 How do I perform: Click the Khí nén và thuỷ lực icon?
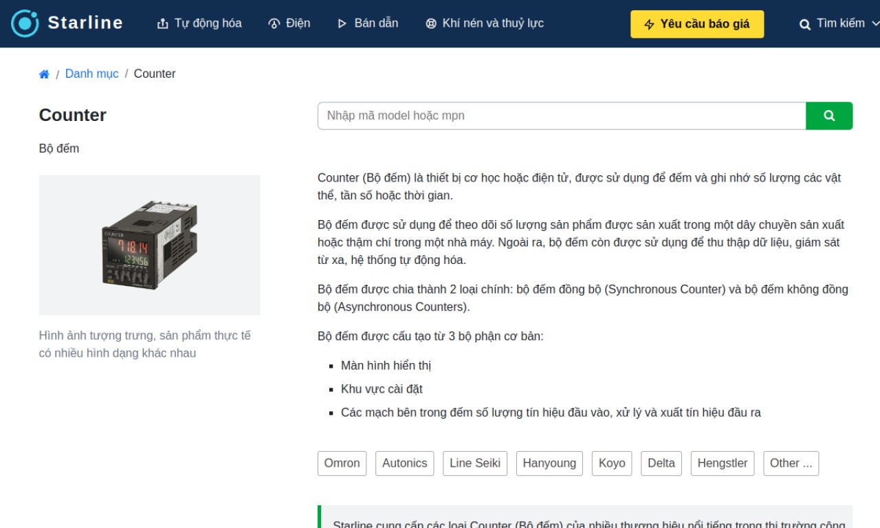coord(431,24)
